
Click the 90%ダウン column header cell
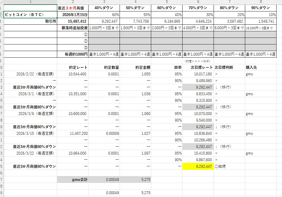pyautogui.click(x=260, y=8)
